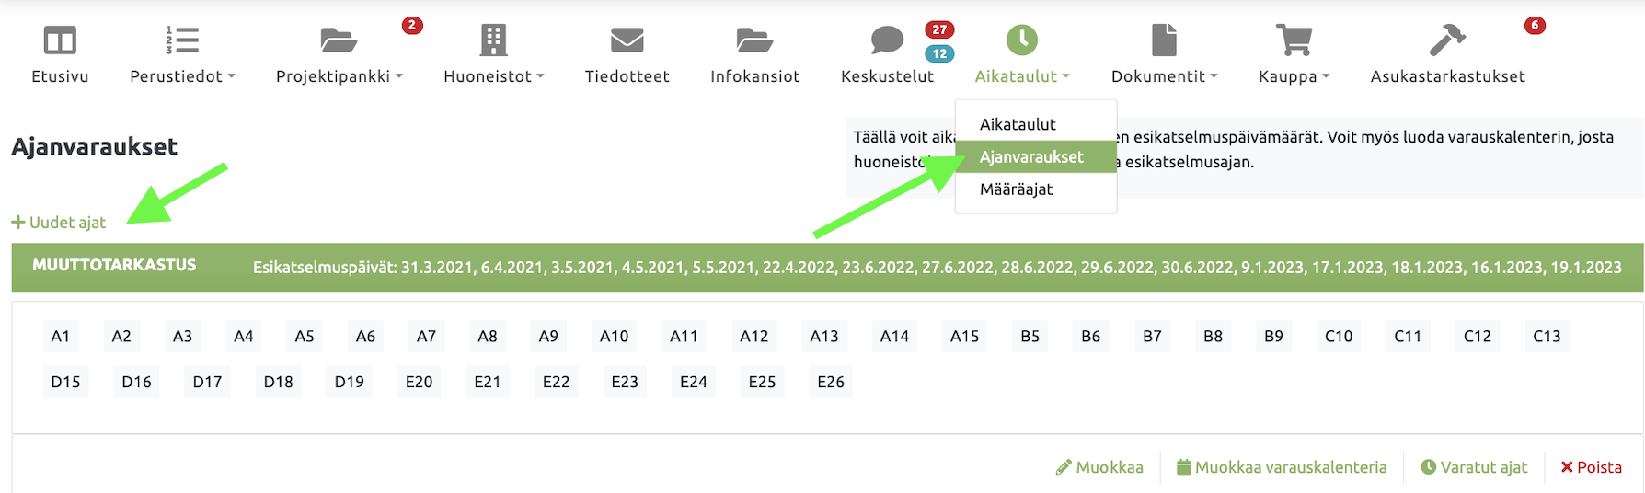Select Ajanvaraukset from the dropdown menu
Viewport: 1645px width, 493px height.
tap(1031, 157)
